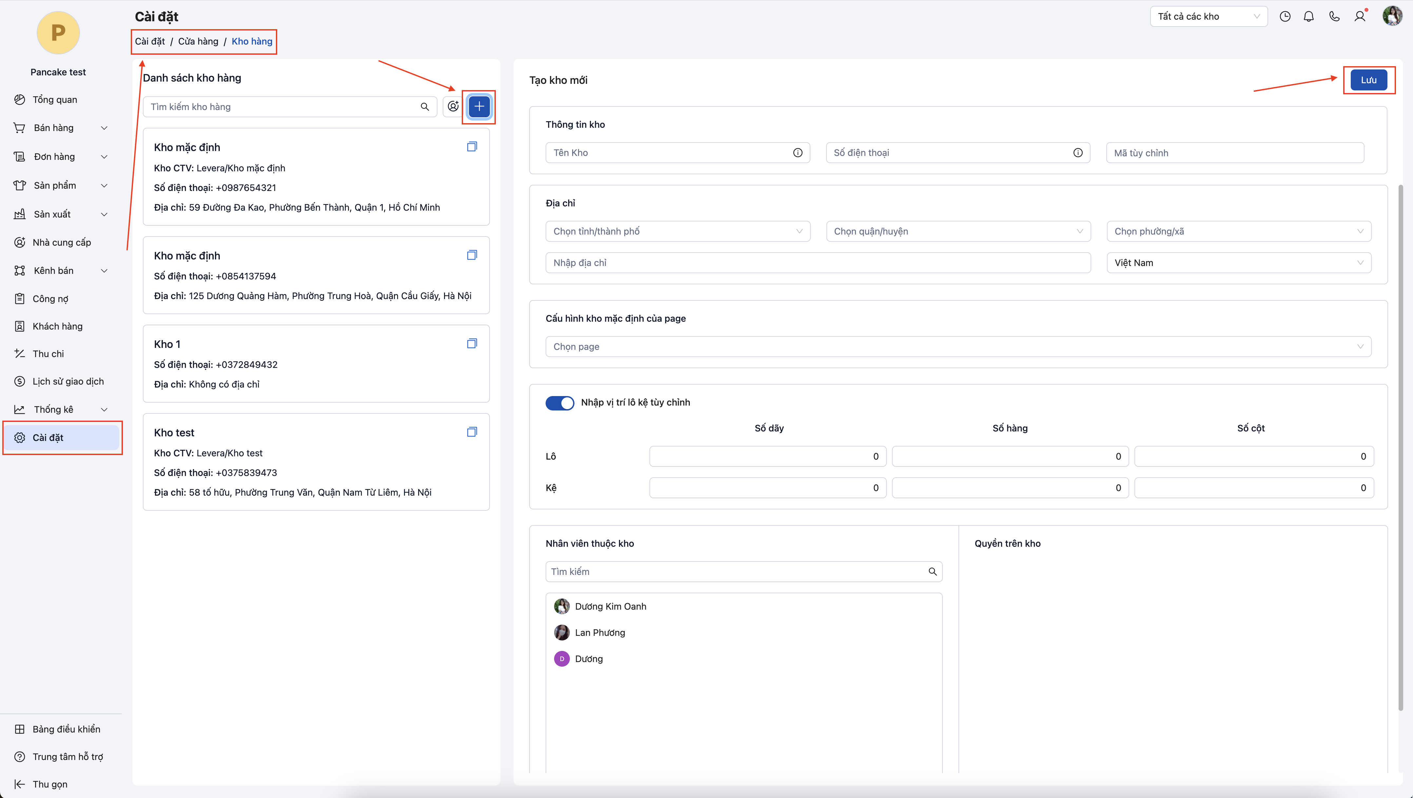Open the Chọn page dropdown
1413x798 pixels.
(958, 347)
